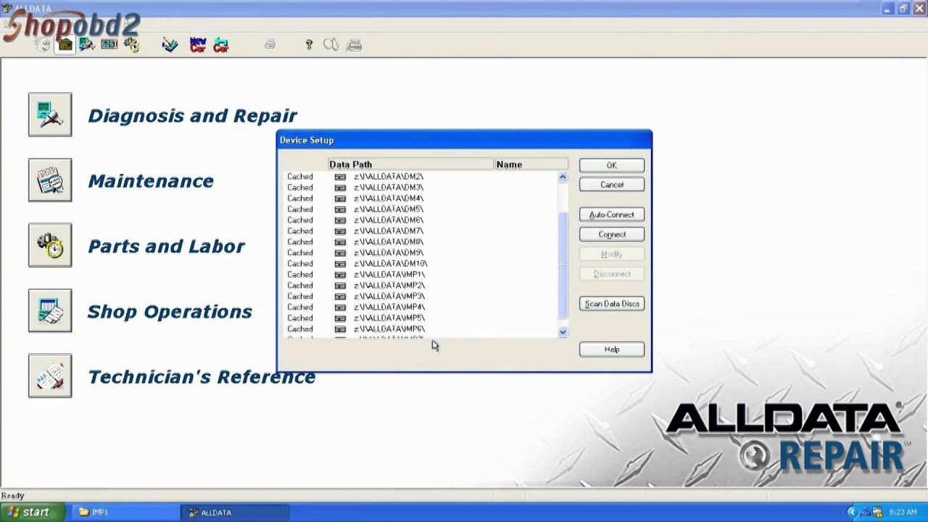Screen dimensions: 928x522
Task: Select the z:\I\ALLDATA\DM3\ path
Action: [x=389, y=188]
